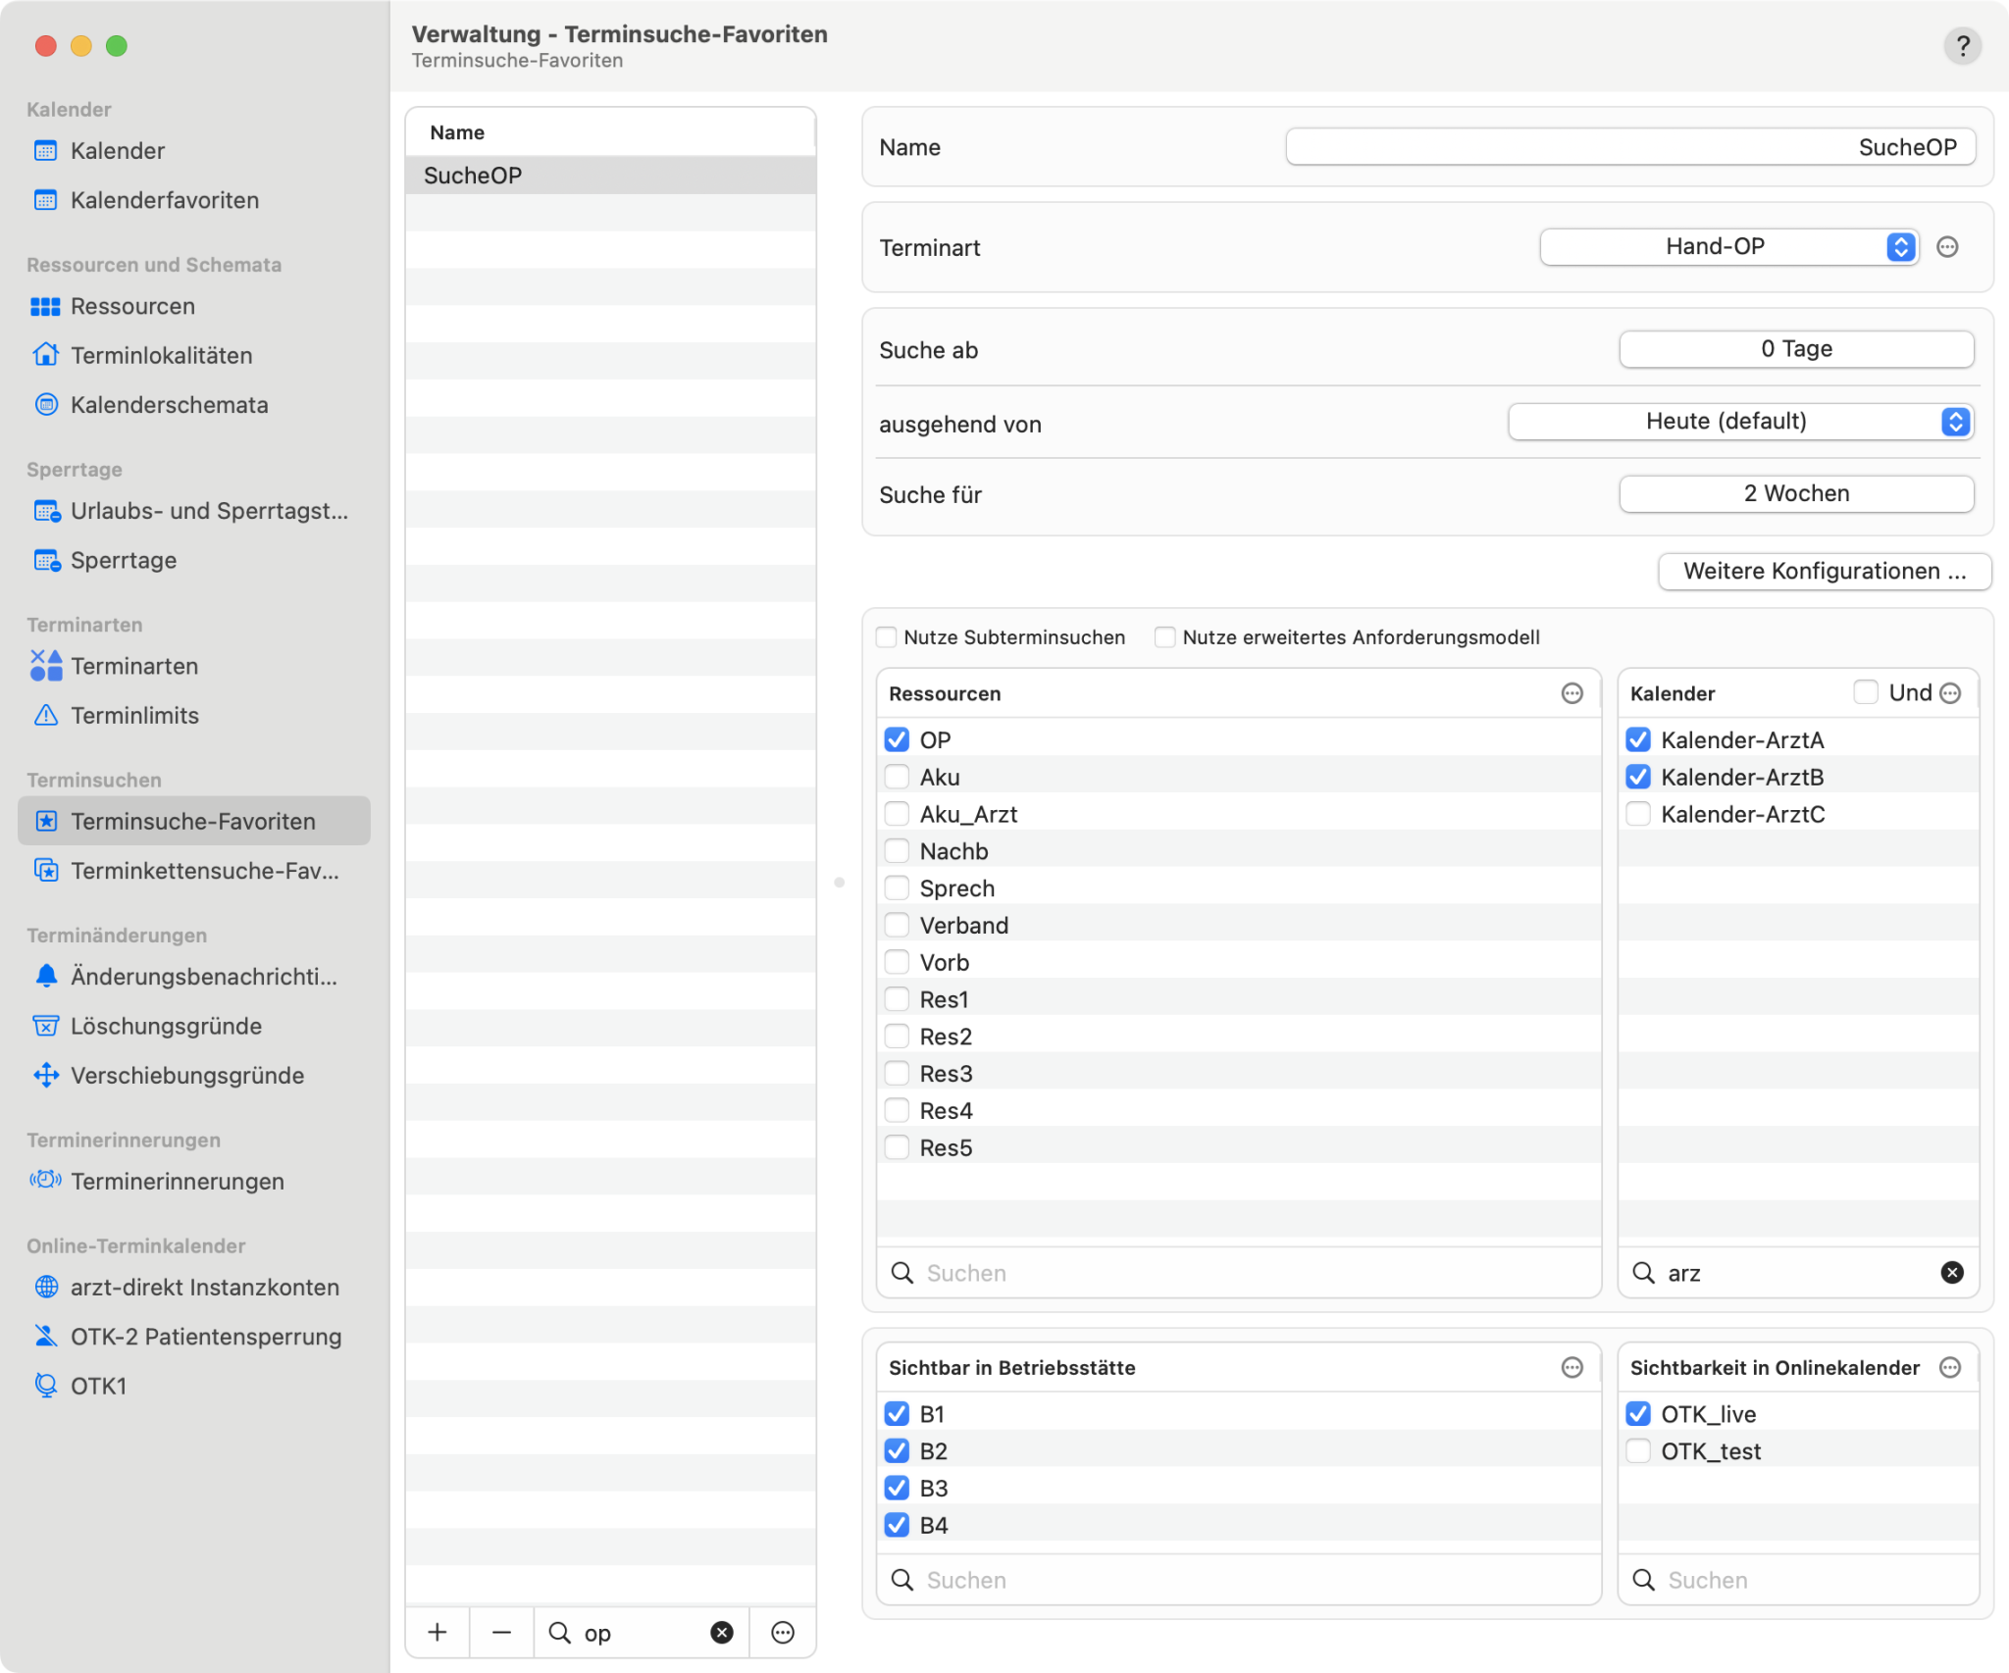Uncheck the OP resource

897,739
